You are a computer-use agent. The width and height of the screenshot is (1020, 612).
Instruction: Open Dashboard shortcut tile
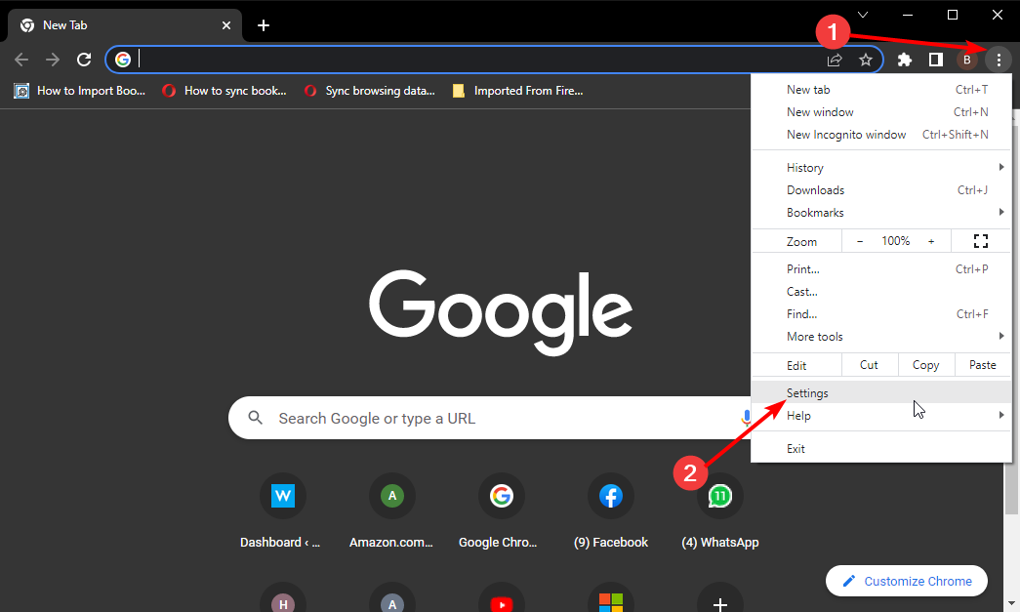282,511
